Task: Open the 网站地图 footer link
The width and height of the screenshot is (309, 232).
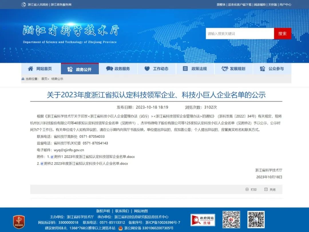Action: 141,211
